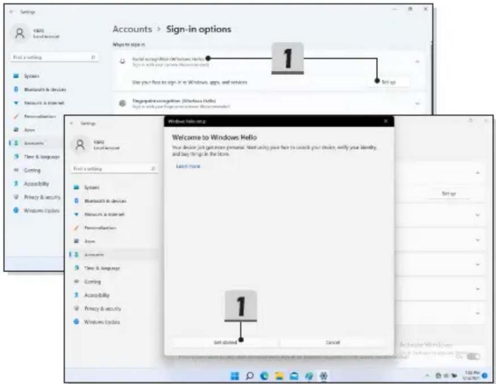Click the back arrow in front Settings title bar
The width and height of the screenshot is (496, 384).
72,123
